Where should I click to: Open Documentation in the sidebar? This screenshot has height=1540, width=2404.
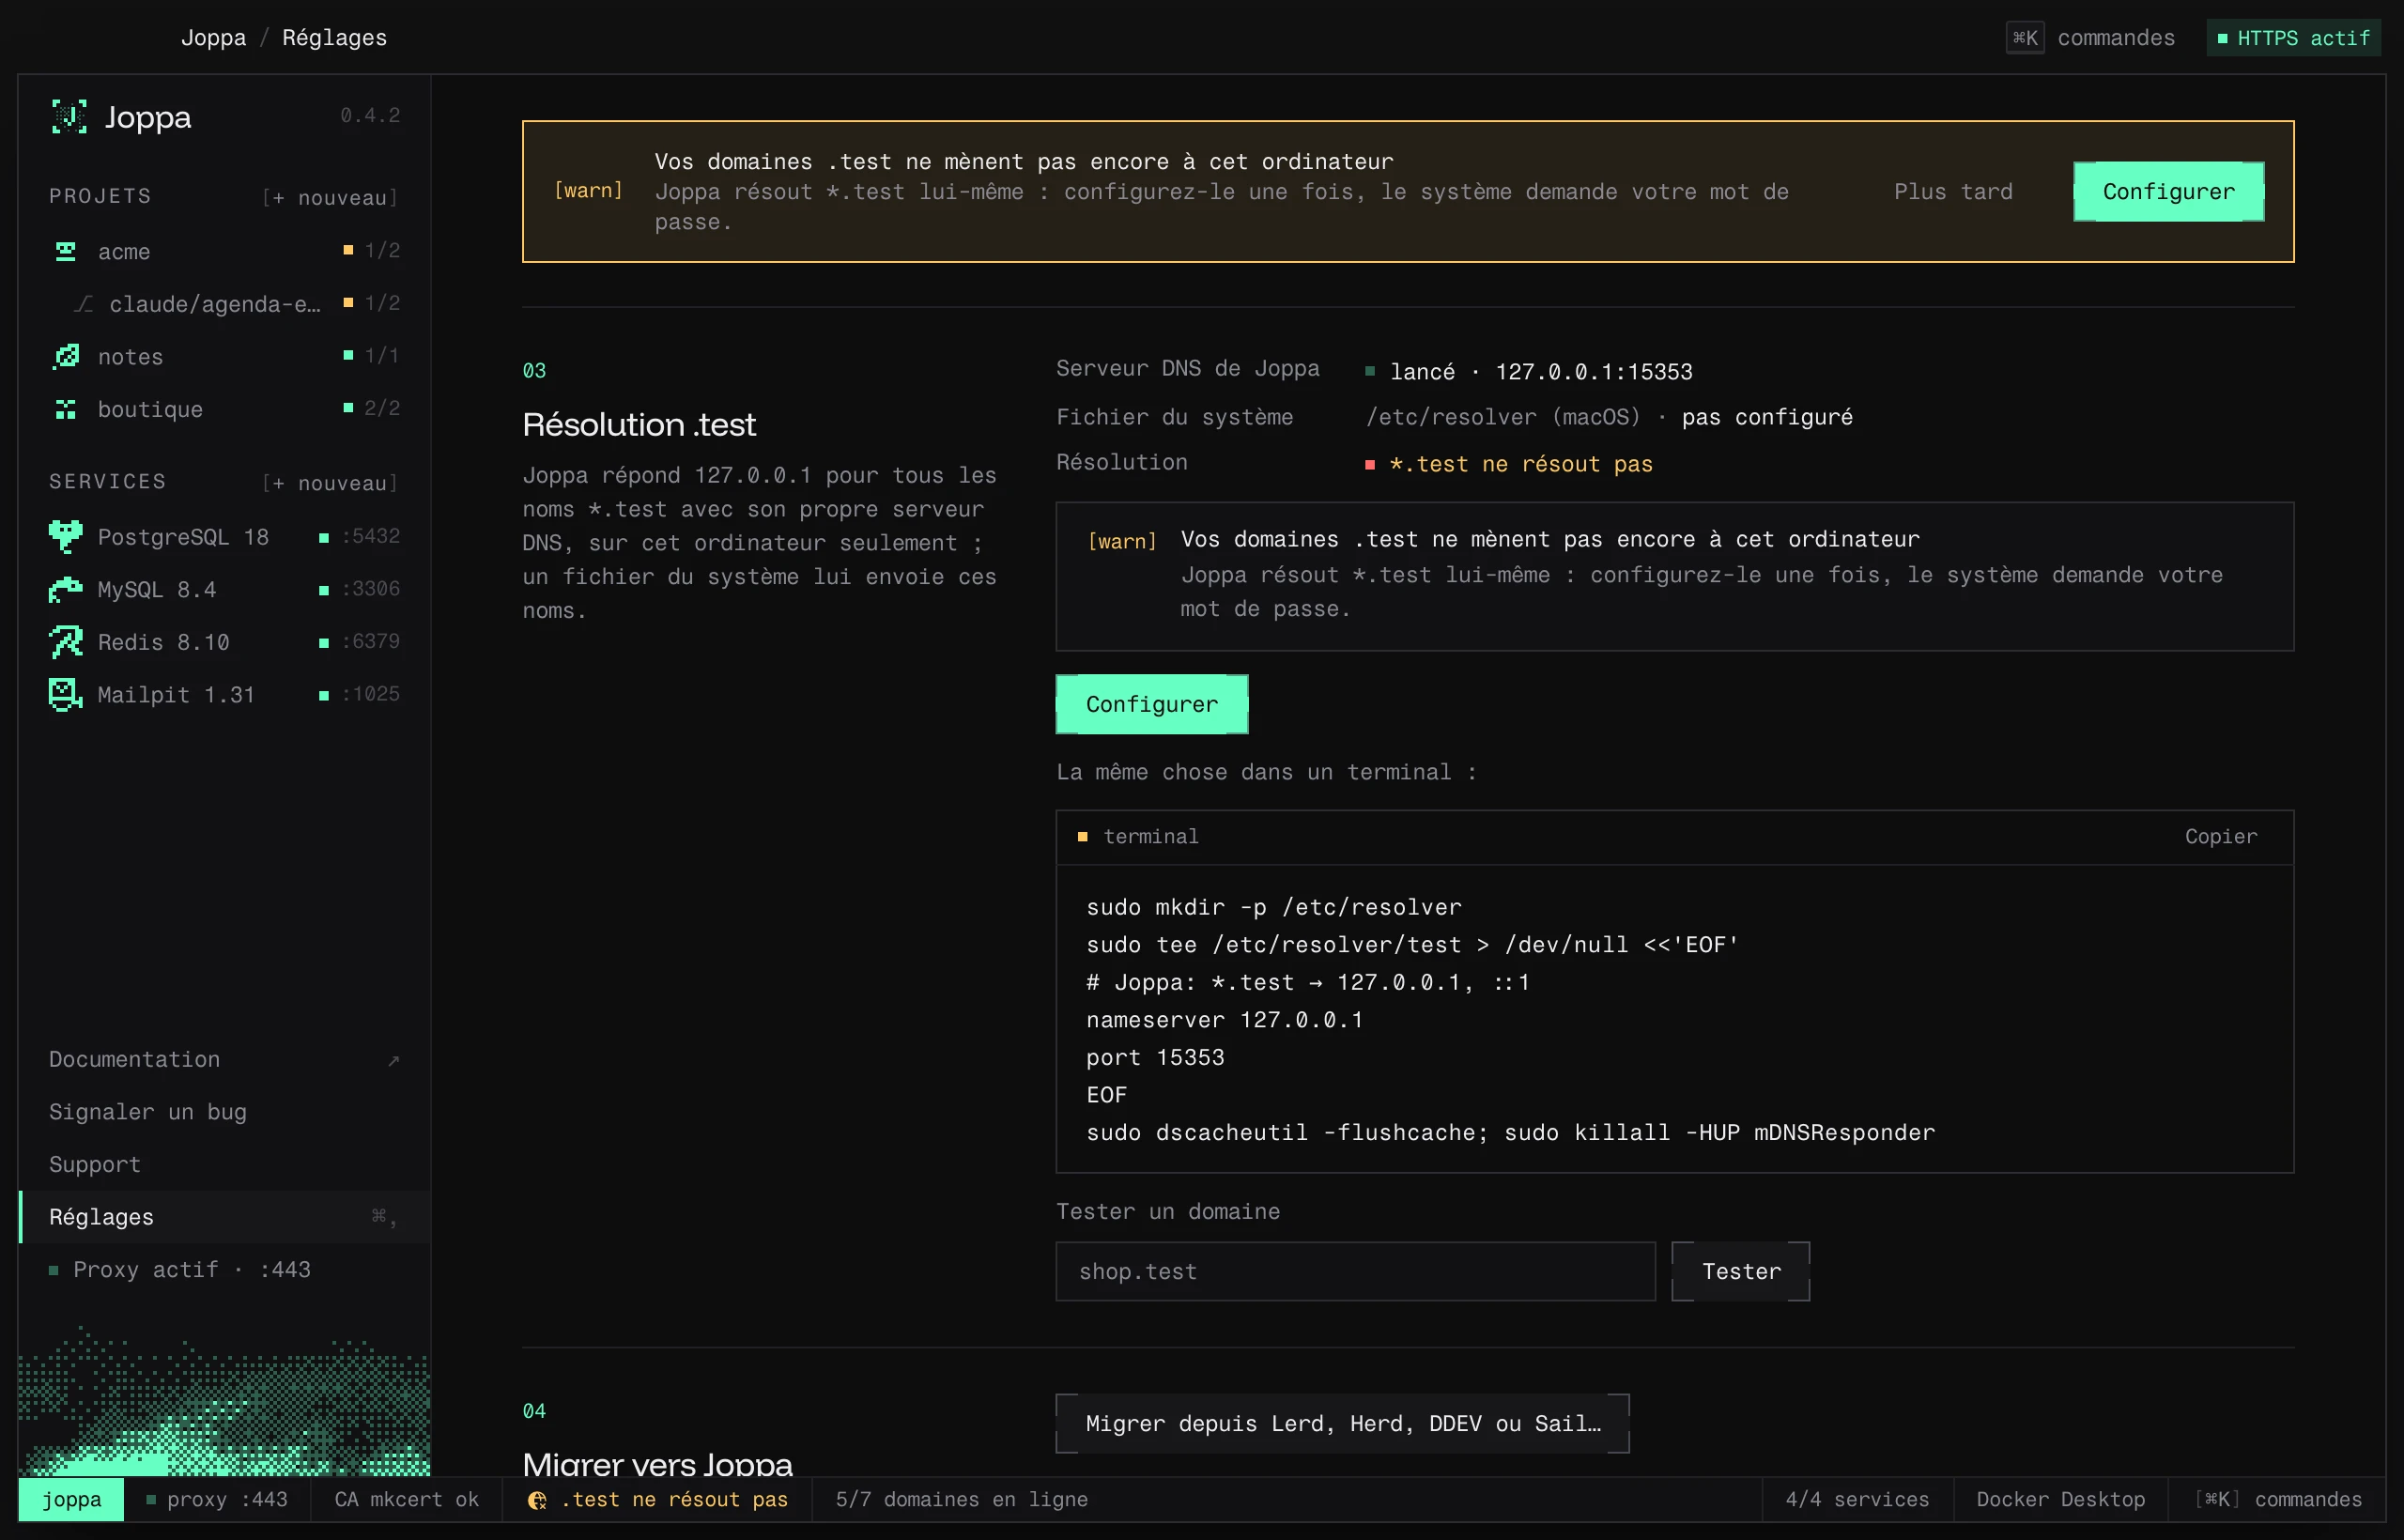click(224, 1059)
